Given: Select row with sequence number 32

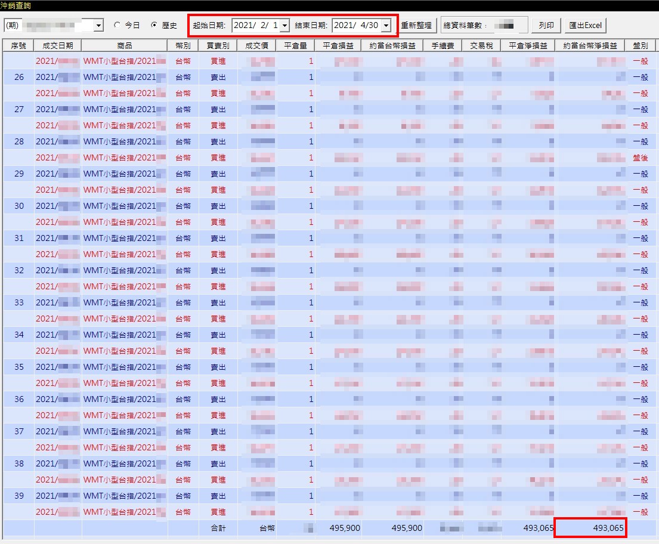Looking at the screenshot, I should (x=329, y=270).
